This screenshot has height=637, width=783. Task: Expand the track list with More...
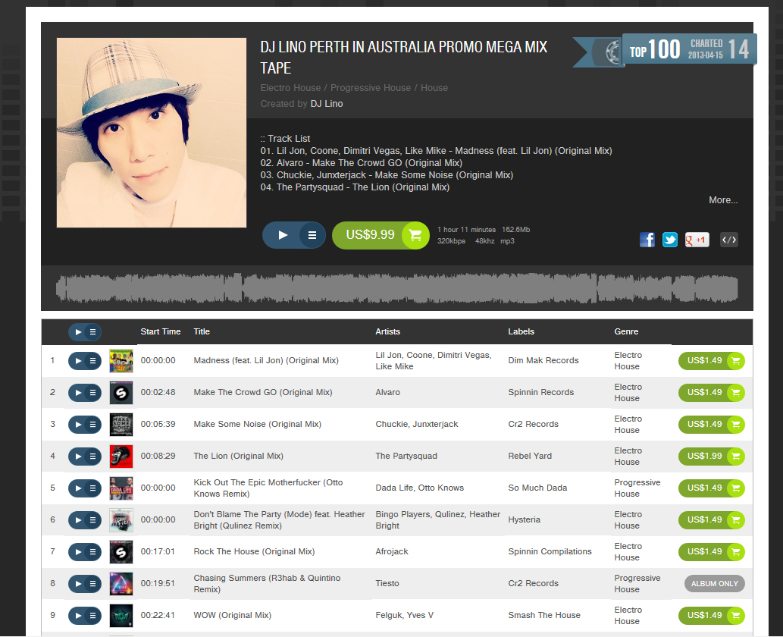723,200
